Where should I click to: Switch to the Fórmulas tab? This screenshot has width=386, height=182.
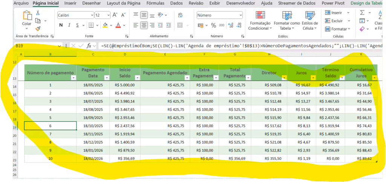point(156,3)
